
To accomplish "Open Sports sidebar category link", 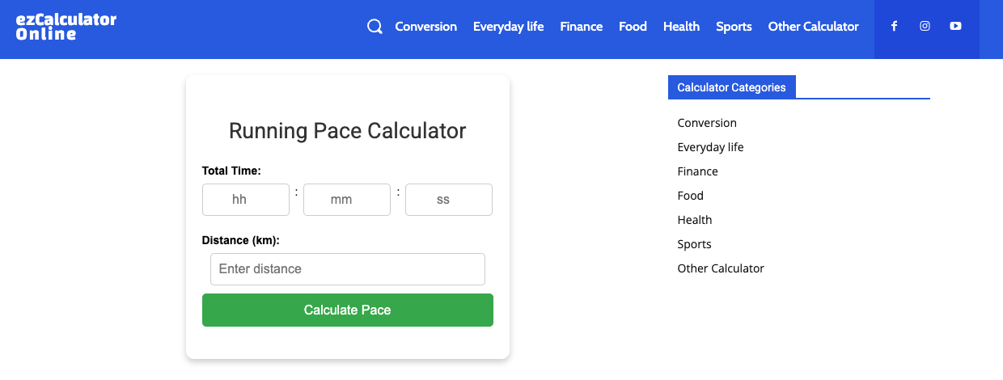I will (694, 244).
